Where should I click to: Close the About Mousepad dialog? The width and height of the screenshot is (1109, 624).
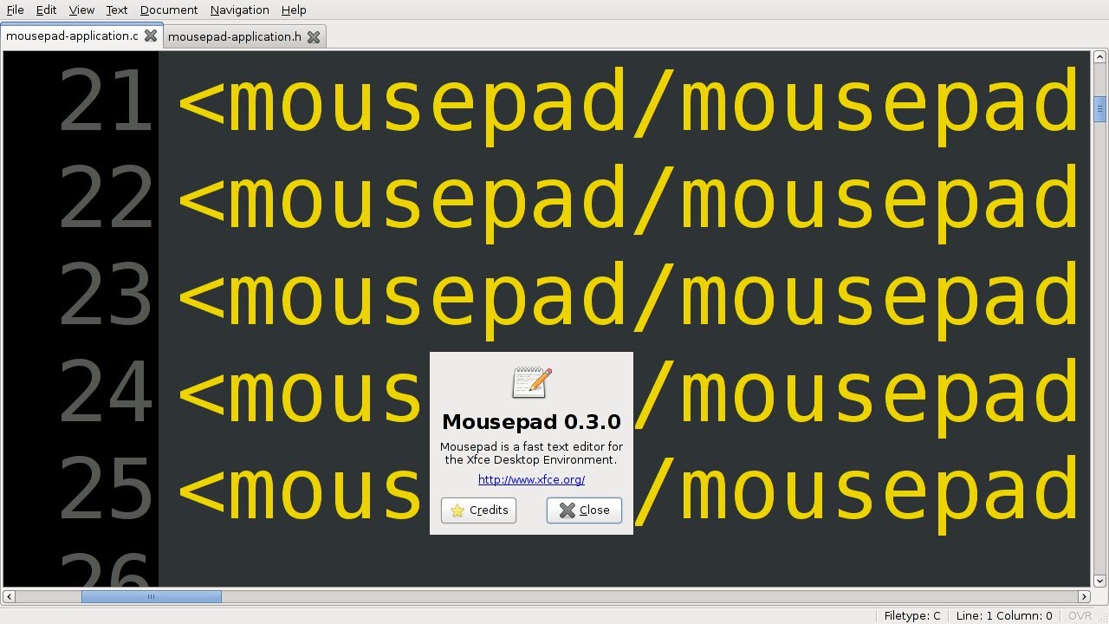coord(584,510)
